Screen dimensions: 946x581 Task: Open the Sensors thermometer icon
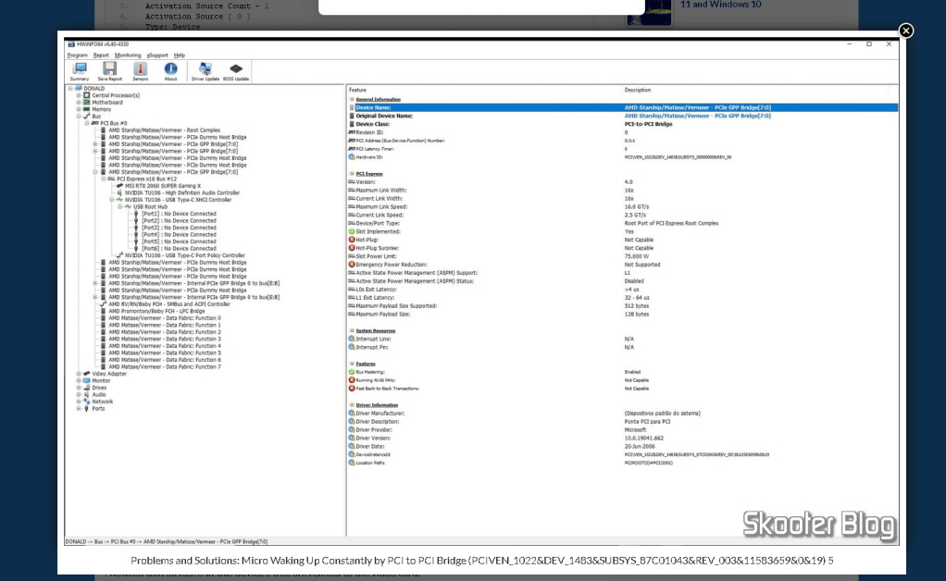[140, 68]
